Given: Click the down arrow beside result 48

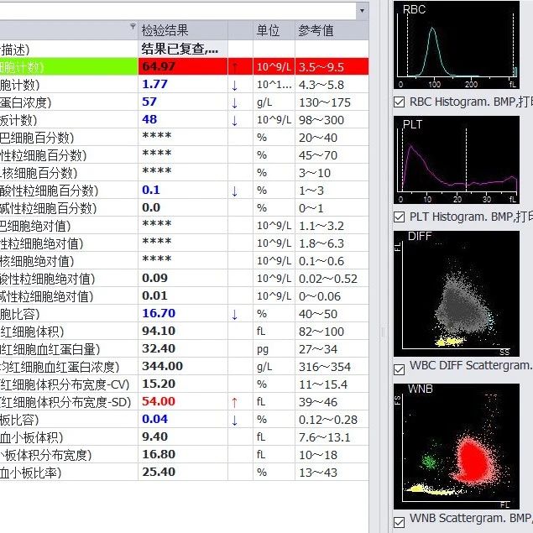Looking at the screenshot, I should 235,120.
